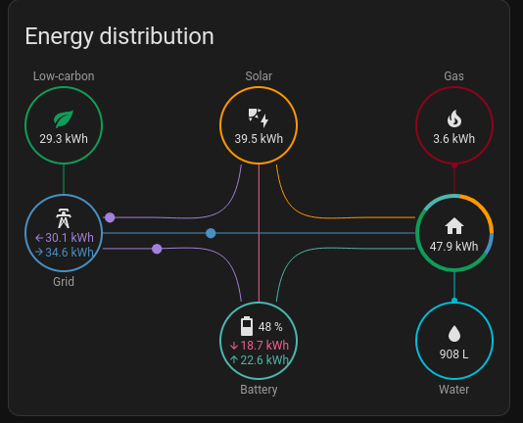523x423 pixels.
Task: Open the 3.6 kWh gas value
Action: click(x=454, y=139)
